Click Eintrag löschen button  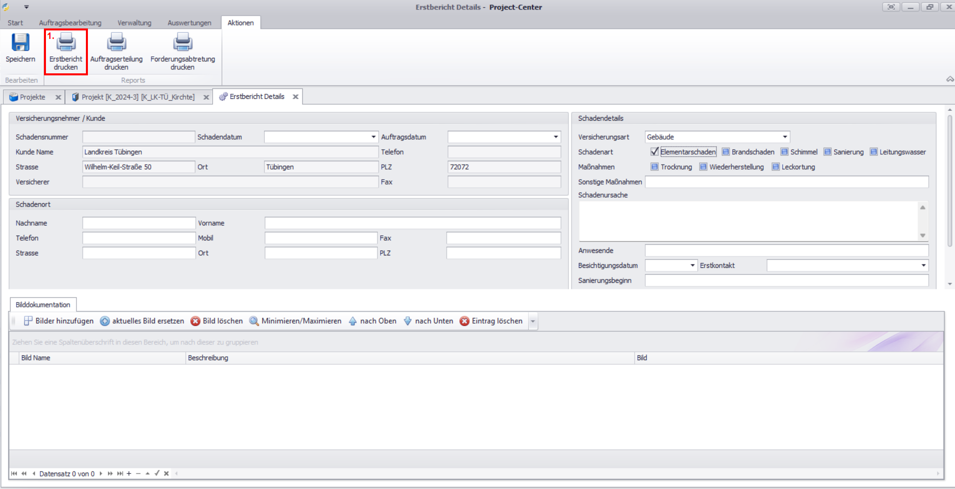pyautogui.click(x=491, y=321)
